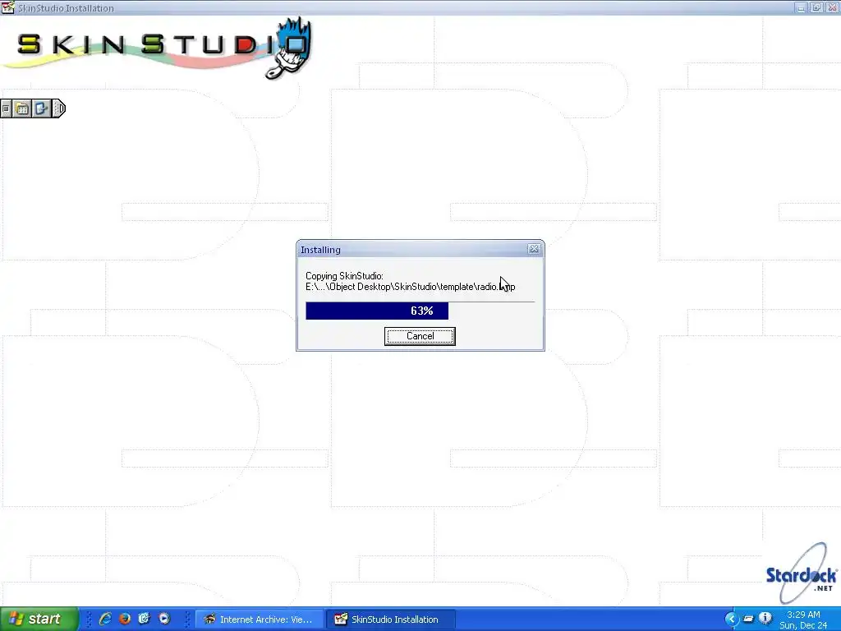841x631 pixels.
Task: Click the radio.bmp file path text
Action: tap(411, 287)
